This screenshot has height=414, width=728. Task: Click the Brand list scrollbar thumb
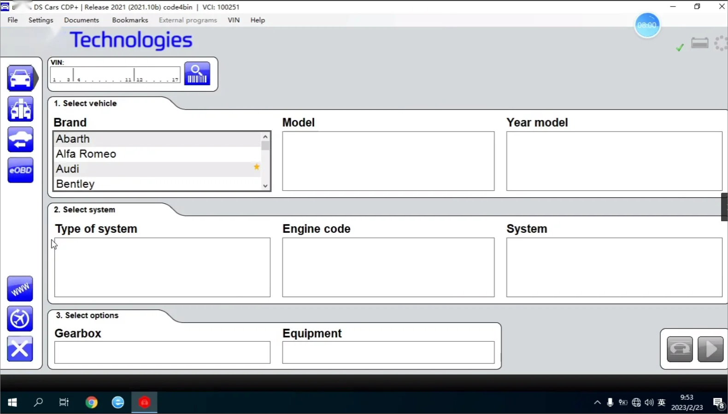265,146
